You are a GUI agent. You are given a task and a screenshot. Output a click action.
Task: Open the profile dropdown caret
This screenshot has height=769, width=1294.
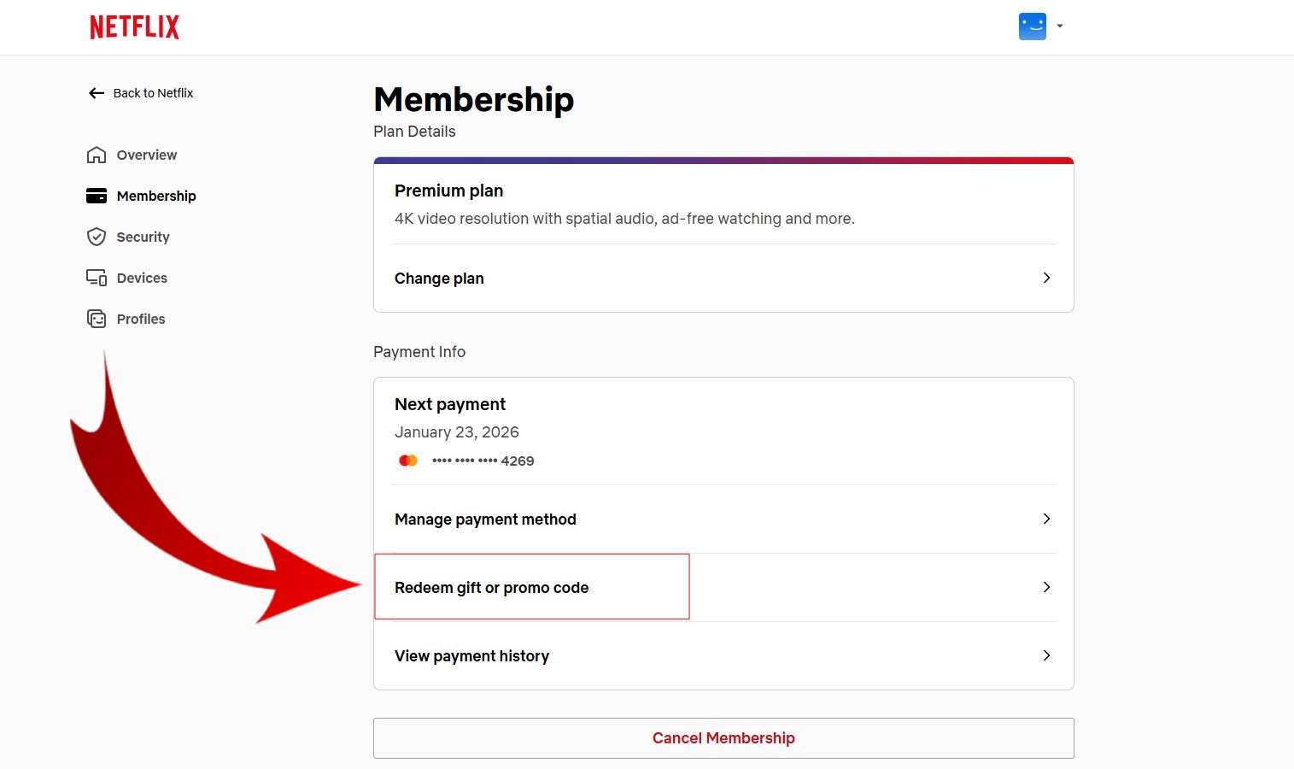point(1060,26)
